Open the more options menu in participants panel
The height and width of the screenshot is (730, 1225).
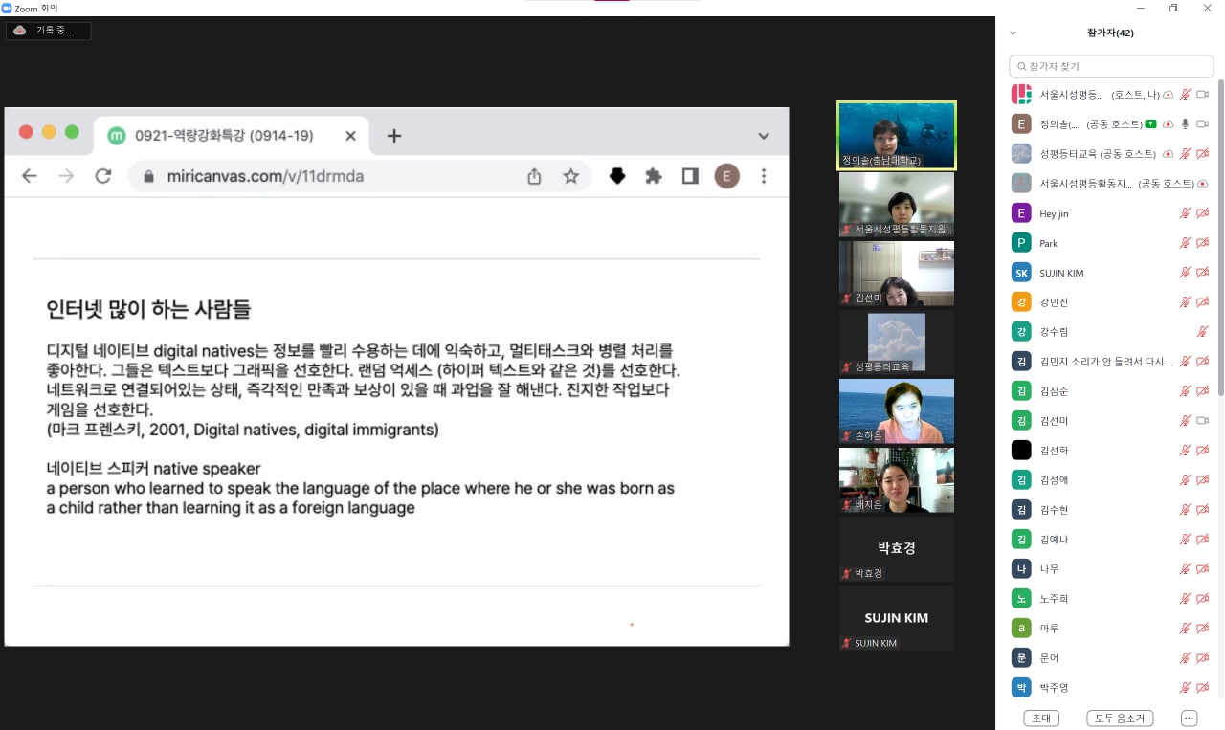pos(1189,718)
